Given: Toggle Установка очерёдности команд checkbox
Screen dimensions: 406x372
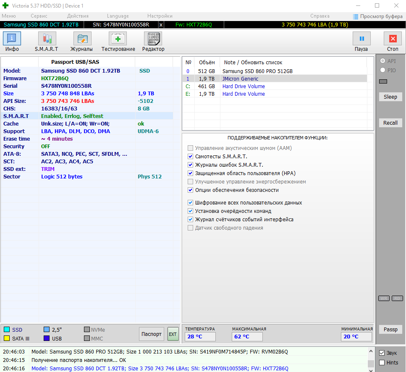Looking at the screenshot, I should pos(190,211).
